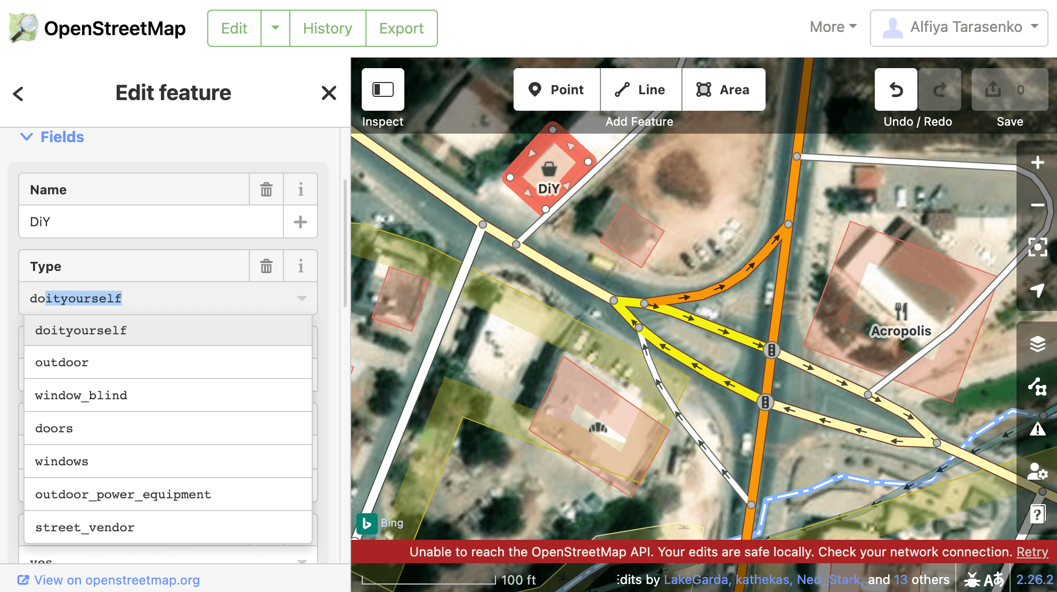Delete the Type field with trash icon
Screen dimensions: 1057x592
click(266, 266)
